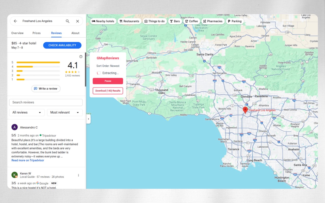Click the Pasadena map label
This screenshot has height=203, width=325.
pos(261,96)
